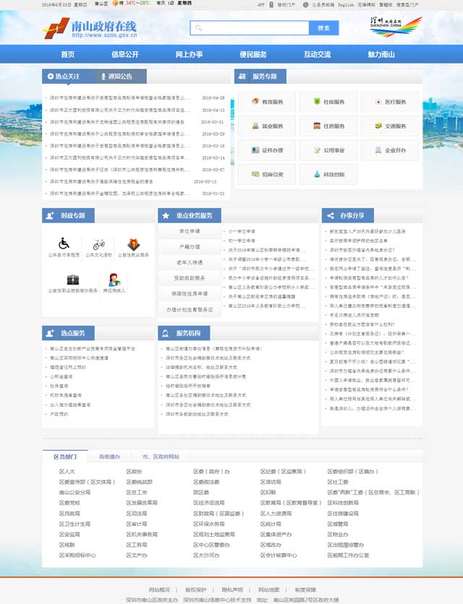
Task: Click the magnifier icon in search box
Action: (x=198, y=28)
